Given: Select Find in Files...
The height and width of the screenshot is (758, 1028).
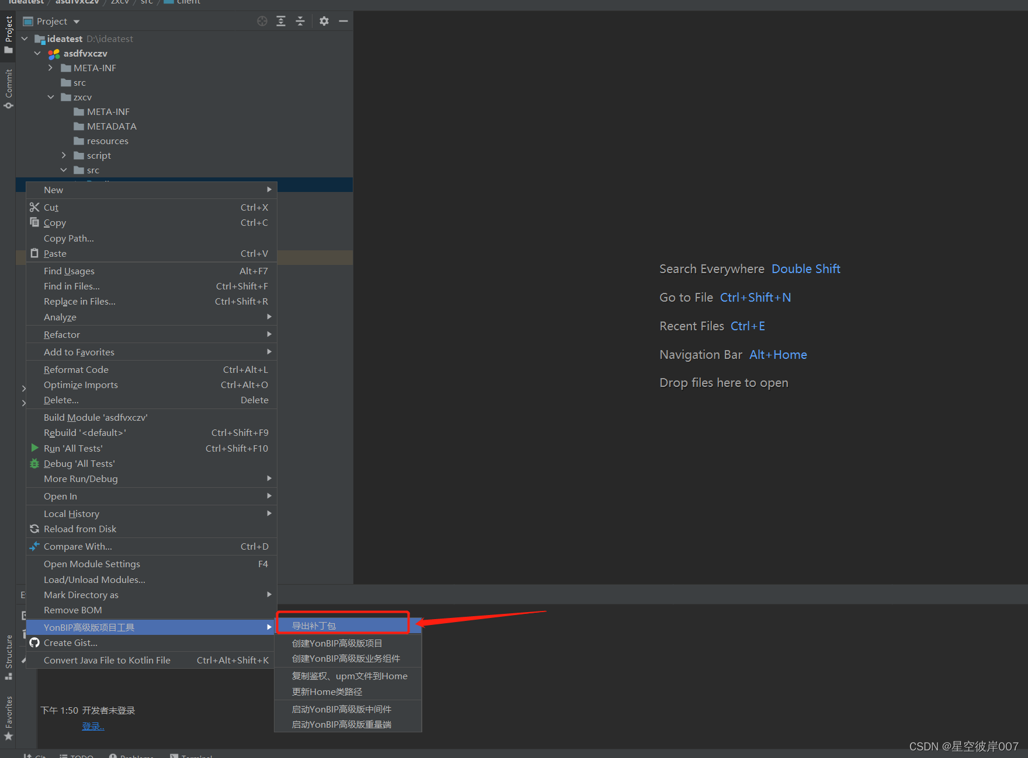Looking at the screenshot, I should pyautogui.click(x=151, y=286).
